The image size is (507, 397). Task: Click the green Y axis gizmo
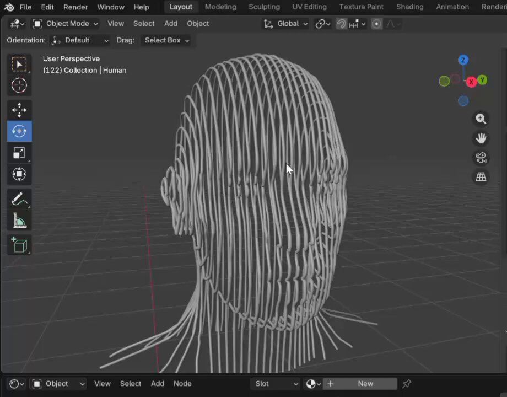click(482, 79)
